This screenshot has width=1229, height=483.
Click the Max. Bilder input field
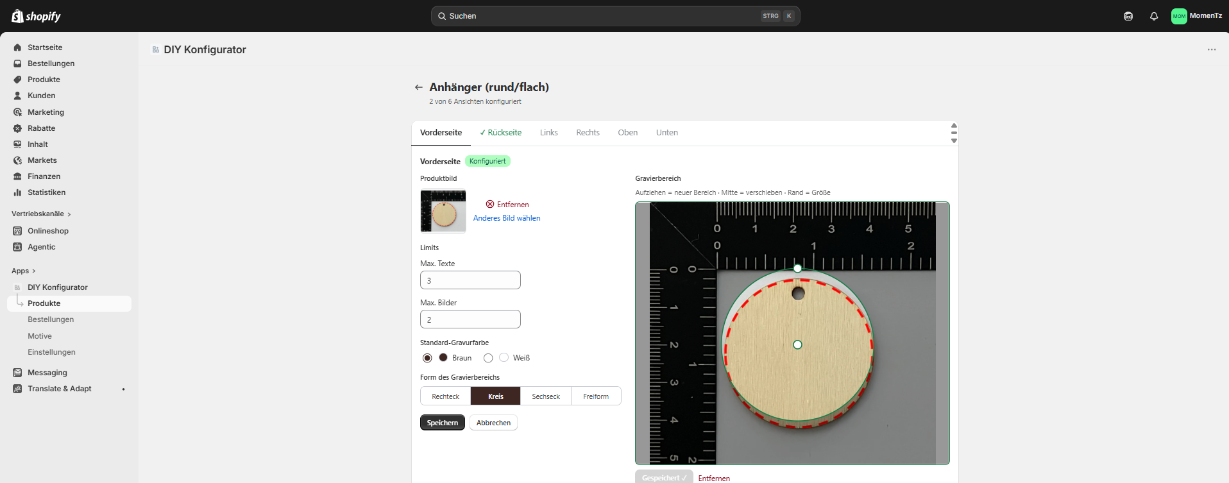470,319
